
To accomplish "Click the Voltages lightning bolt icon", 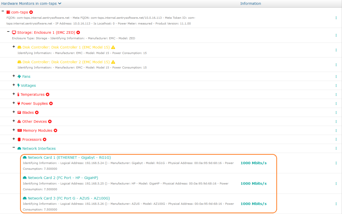I will (x=19, y=85).
